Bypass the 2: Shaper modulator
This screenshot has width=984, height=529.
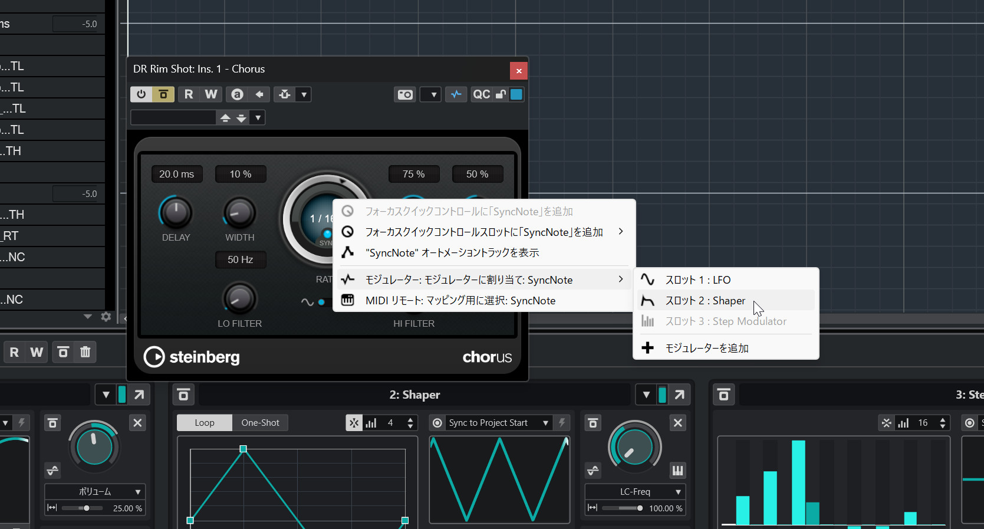(183, 395)
